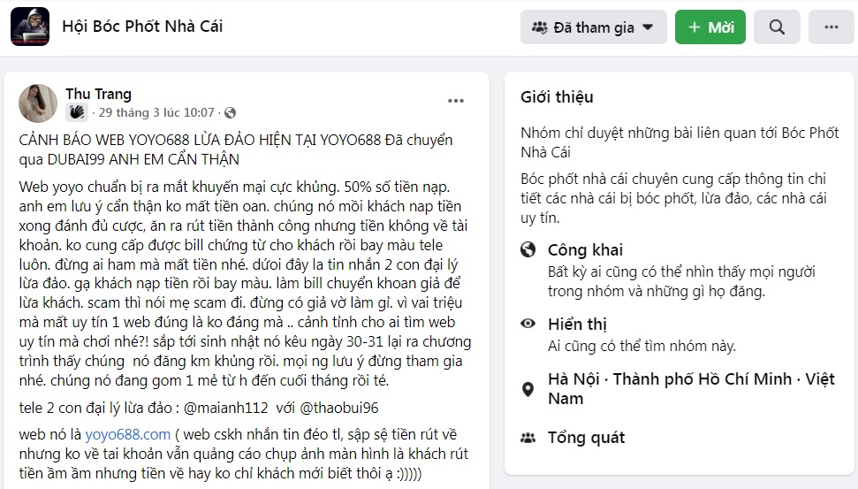Select the Tổng quát label
858x489 pixels.
click(x=586, y=437)
